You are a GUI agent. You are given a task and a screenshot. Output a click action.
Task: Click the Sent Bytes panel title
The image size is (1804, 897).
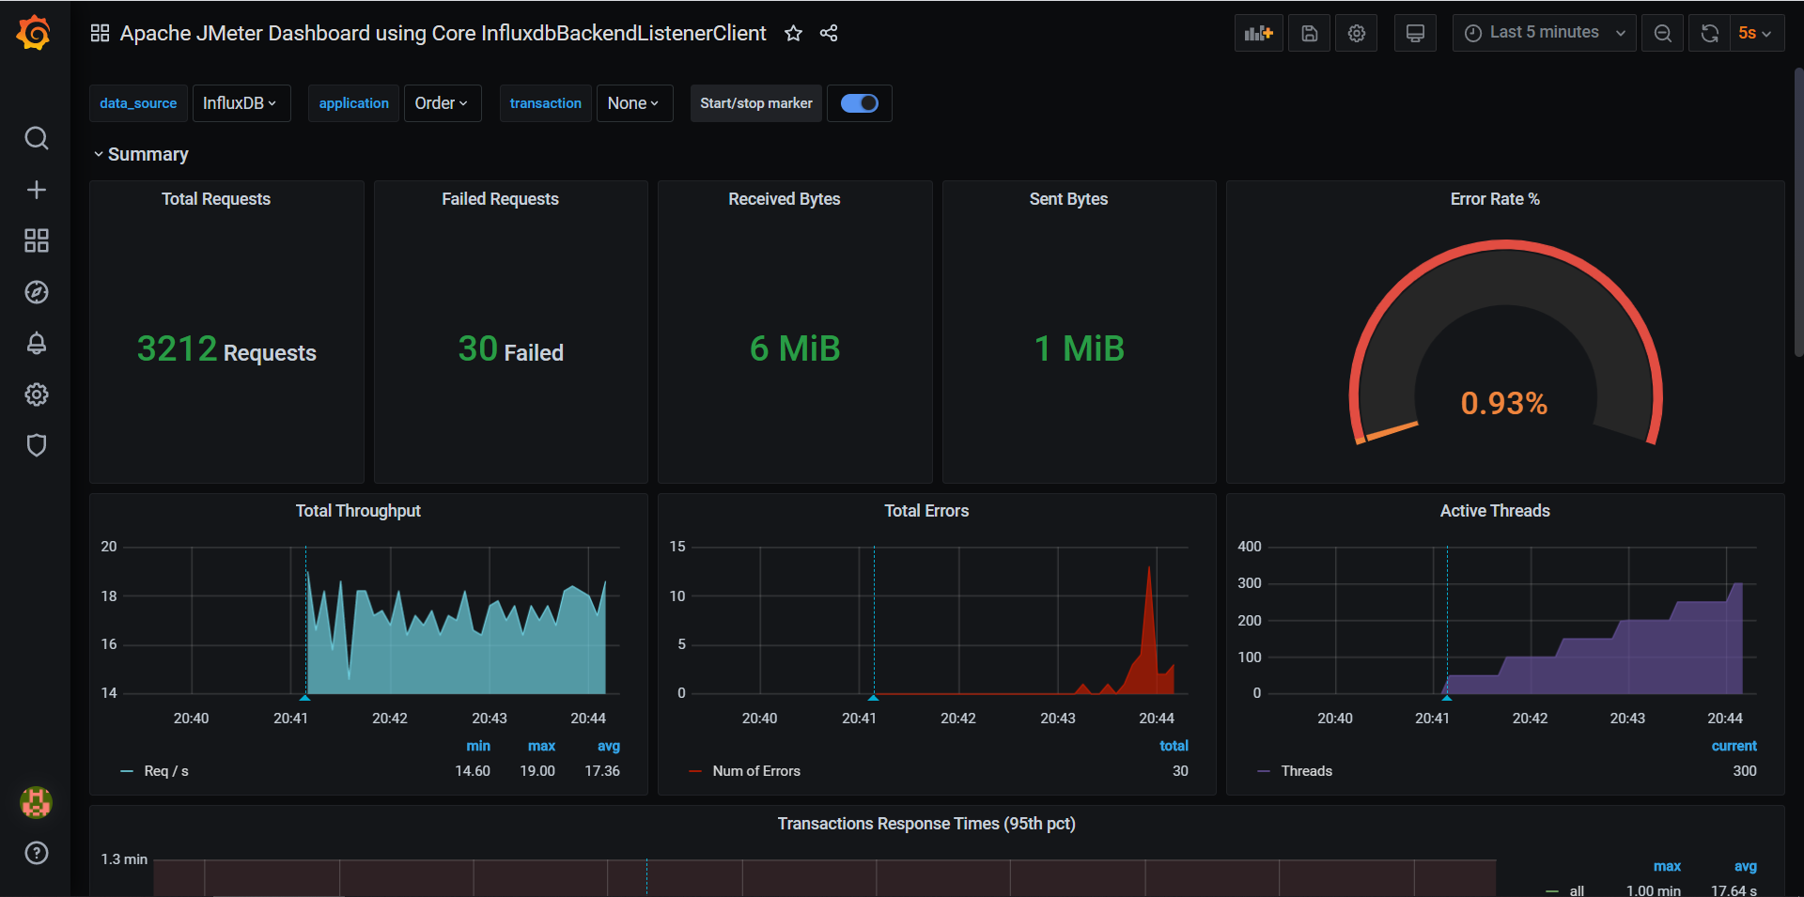pyautogui.click(x=1068, y=199)
